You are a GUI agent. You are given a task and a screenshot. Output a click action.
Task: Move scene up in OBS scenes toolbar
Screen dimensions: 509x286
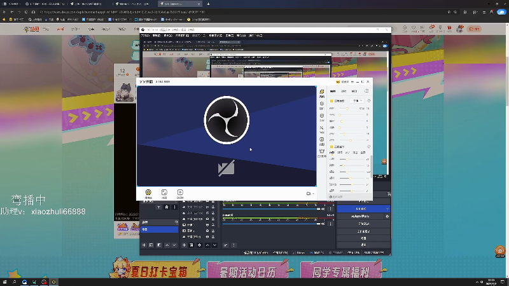[x=167, y=245]
